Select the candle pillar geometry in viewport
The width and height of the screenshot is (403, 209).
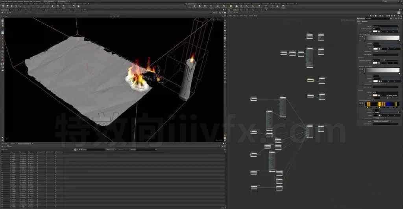pyautogui.click(x=188, y=80)
